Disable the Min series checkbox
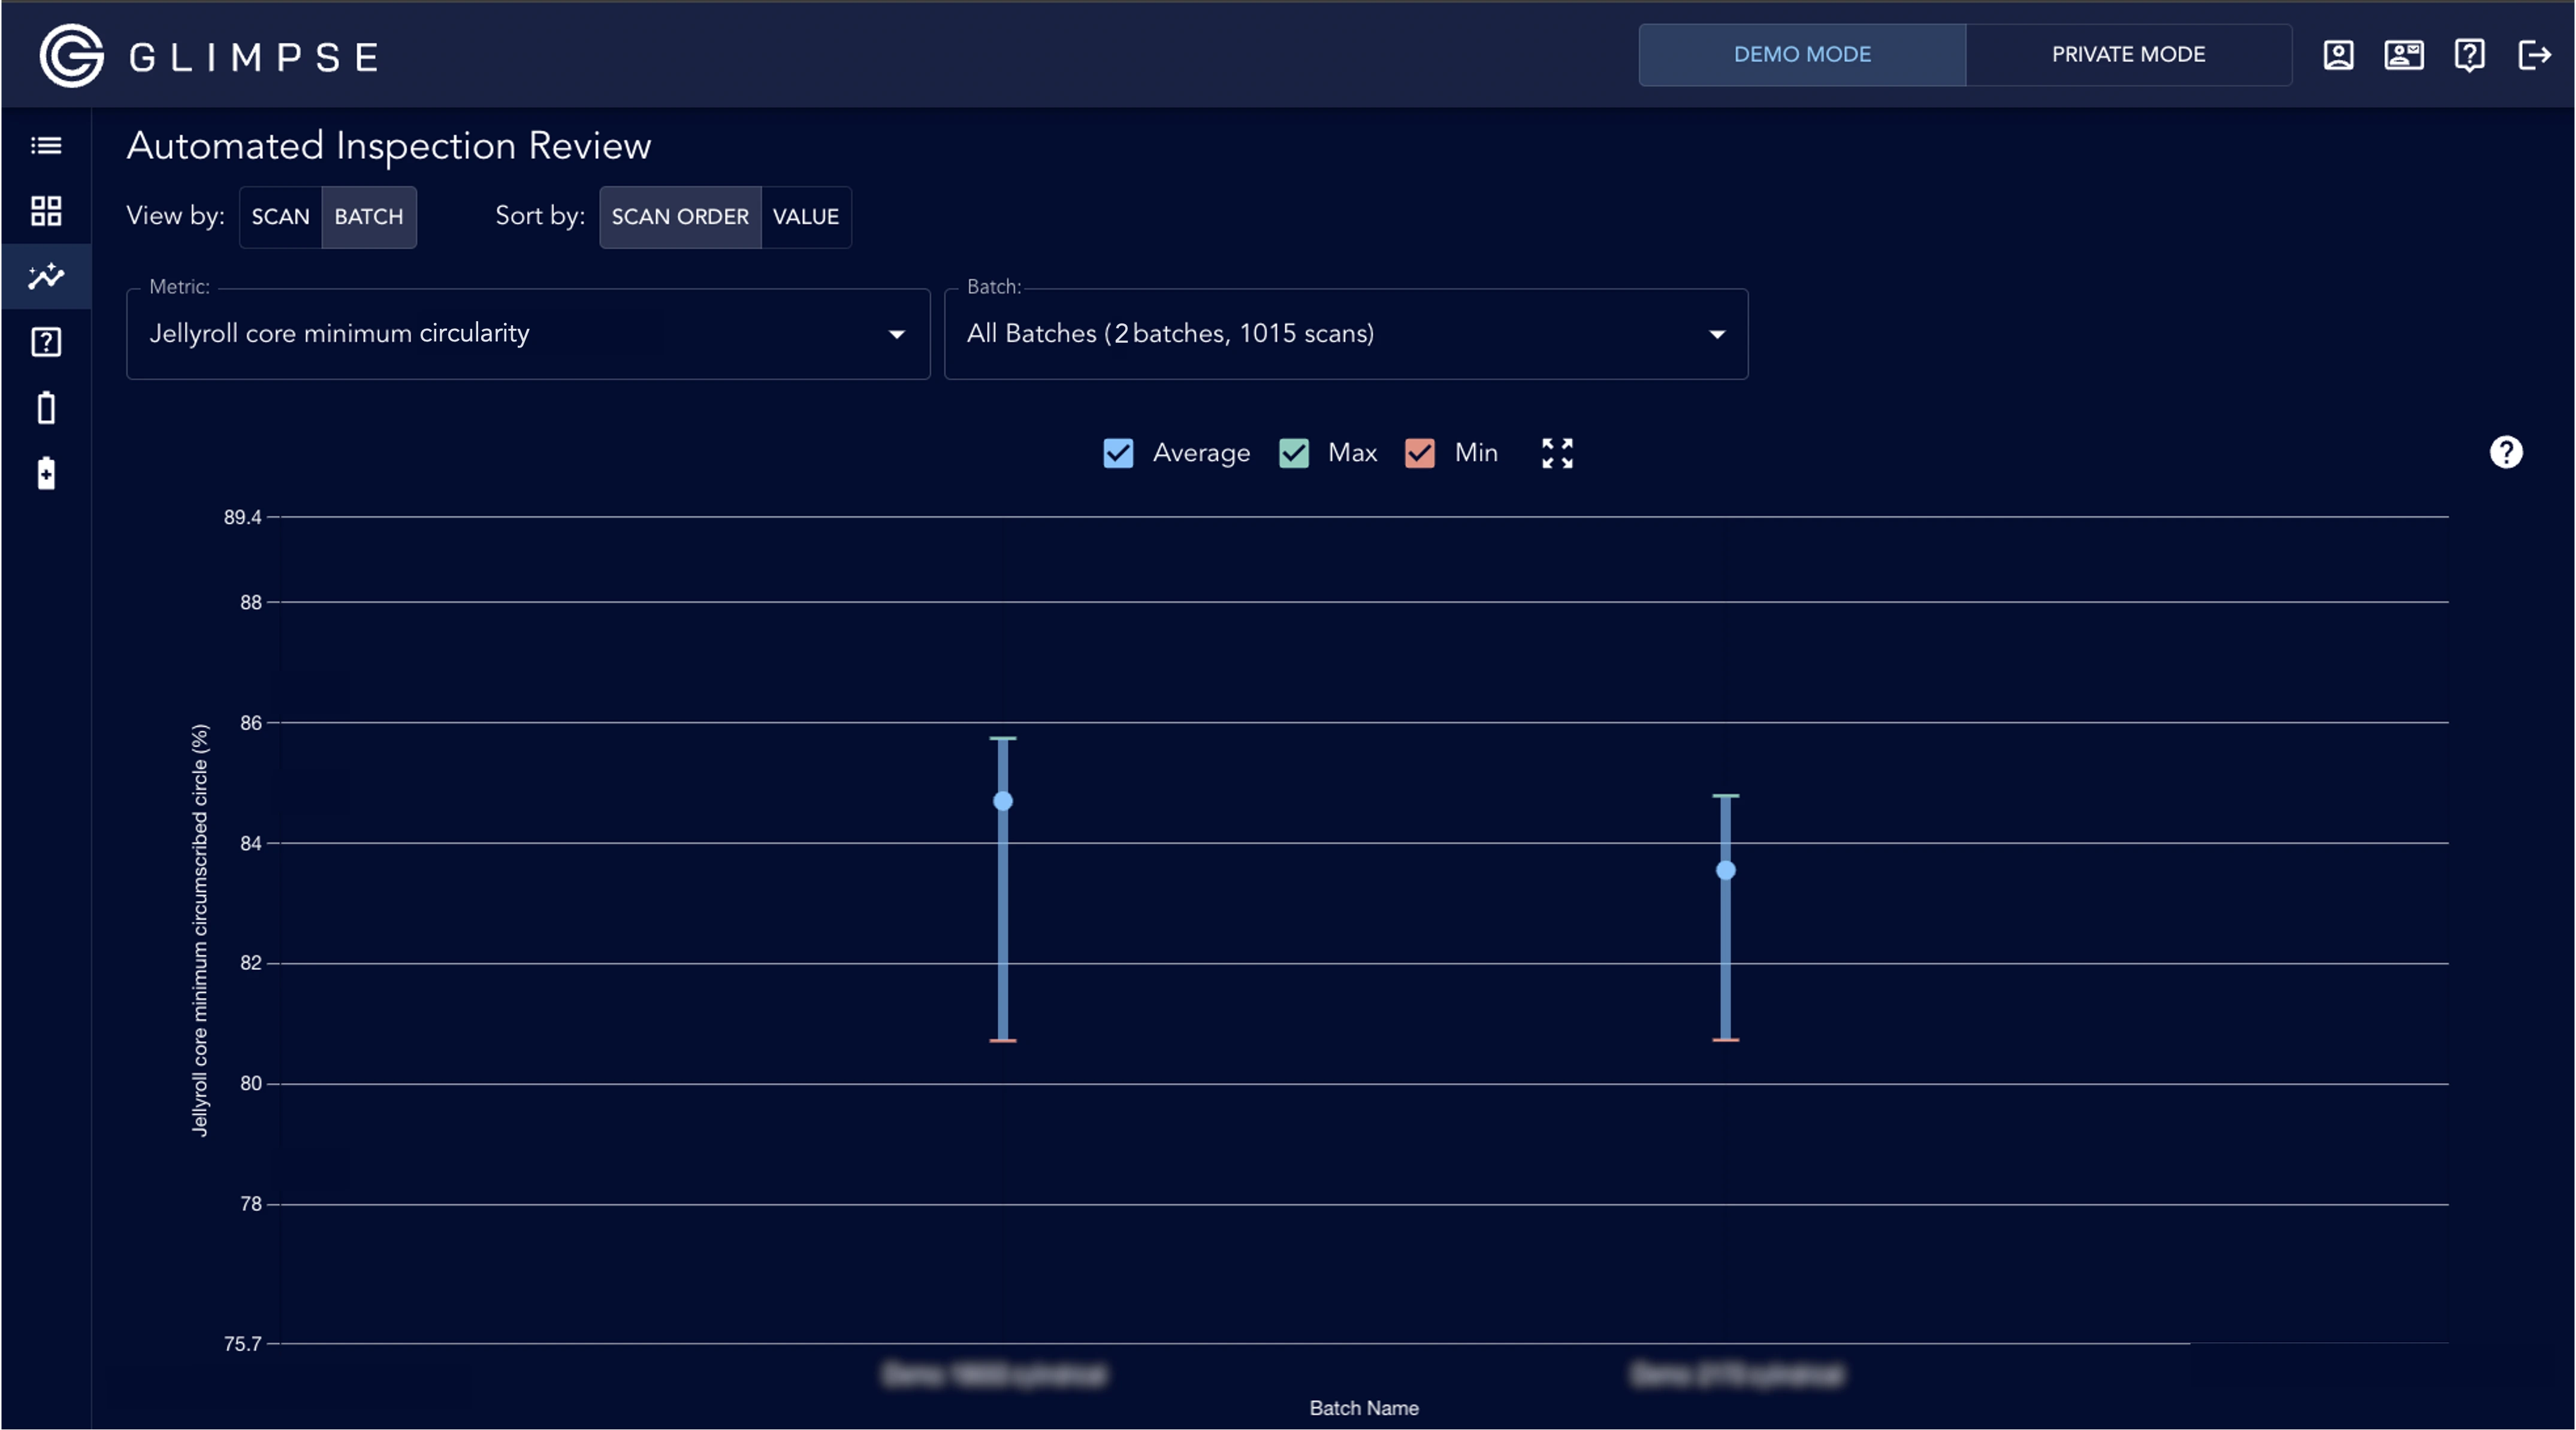The image size is (2576, 1430). tap(1420, 453)
